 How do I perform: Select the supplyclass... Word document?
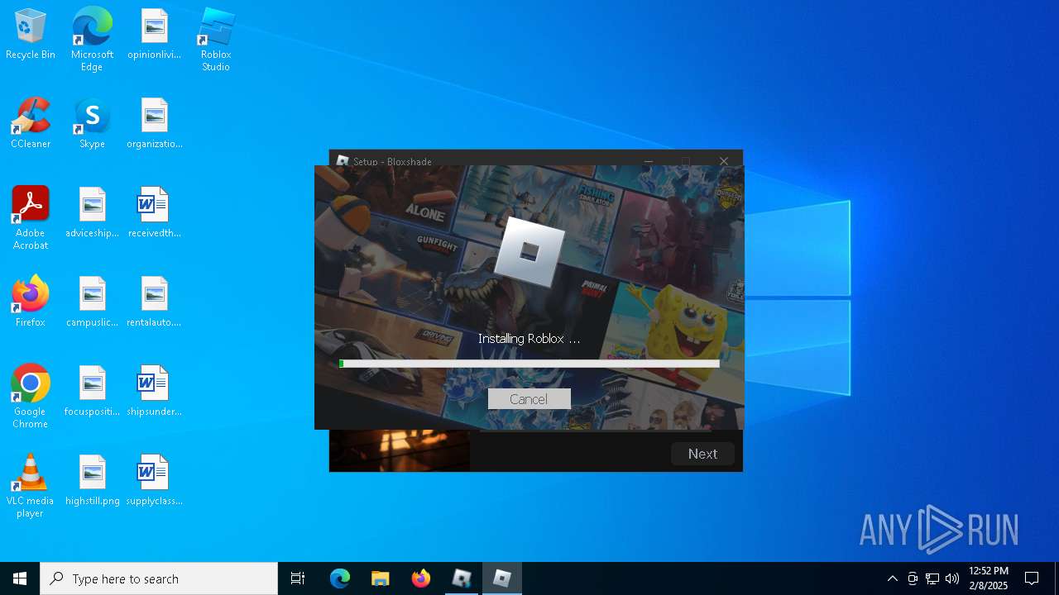(154, 481)
